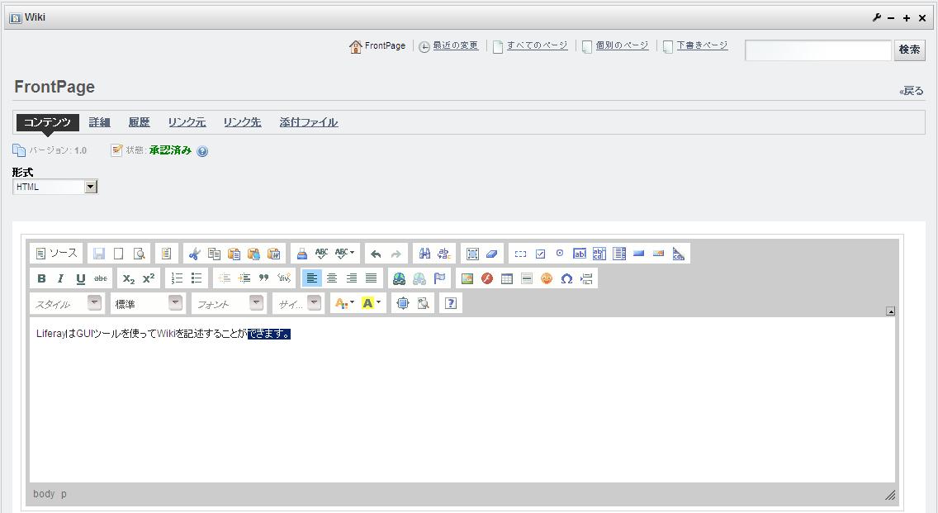Apply italic formatting from the toolbar
Image resolution: width=938 pixels, height=513 pixels.
[60, 278]
